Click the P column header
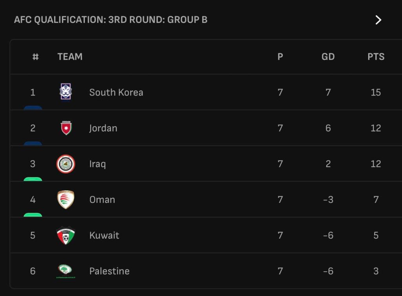The width and height of the screenshot is (402, 296). point(280,57)
